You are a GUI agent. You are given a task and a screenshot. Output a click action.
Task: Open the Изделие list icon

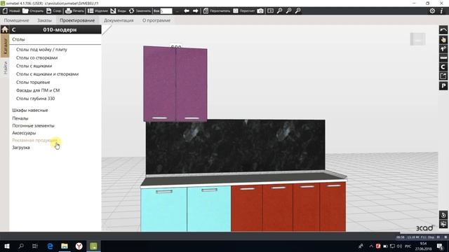click(91, 11)
